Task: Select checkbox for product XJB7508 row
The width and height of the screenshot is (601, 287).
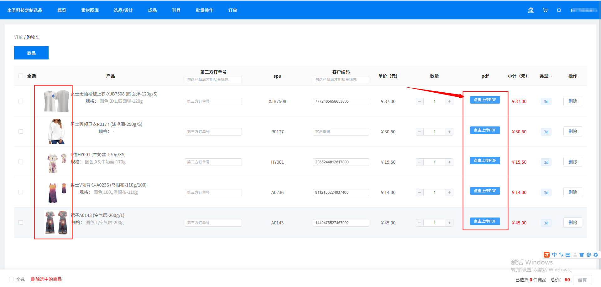Action: [21, 101]
